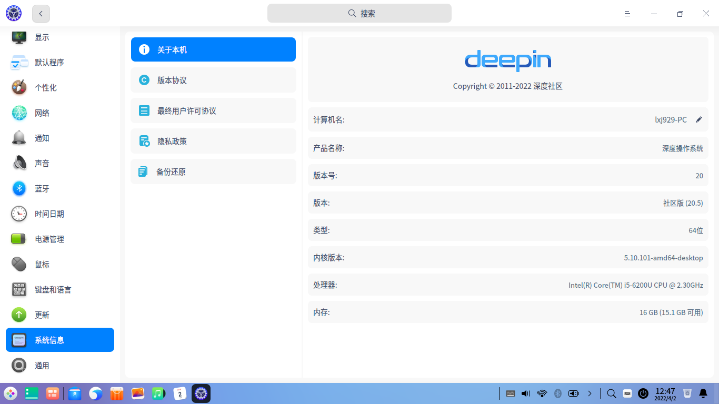Edit the computer name with the pencil icon

(699, 119)
